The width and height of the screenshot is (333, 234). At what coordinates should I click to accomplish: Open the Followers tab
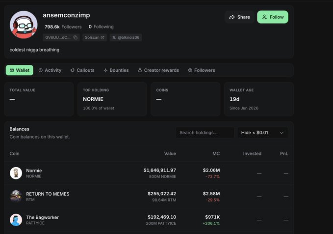click(202, 70)
